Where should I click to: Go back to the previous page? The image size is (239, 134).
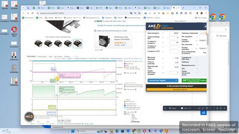click(x=23, y=13)
